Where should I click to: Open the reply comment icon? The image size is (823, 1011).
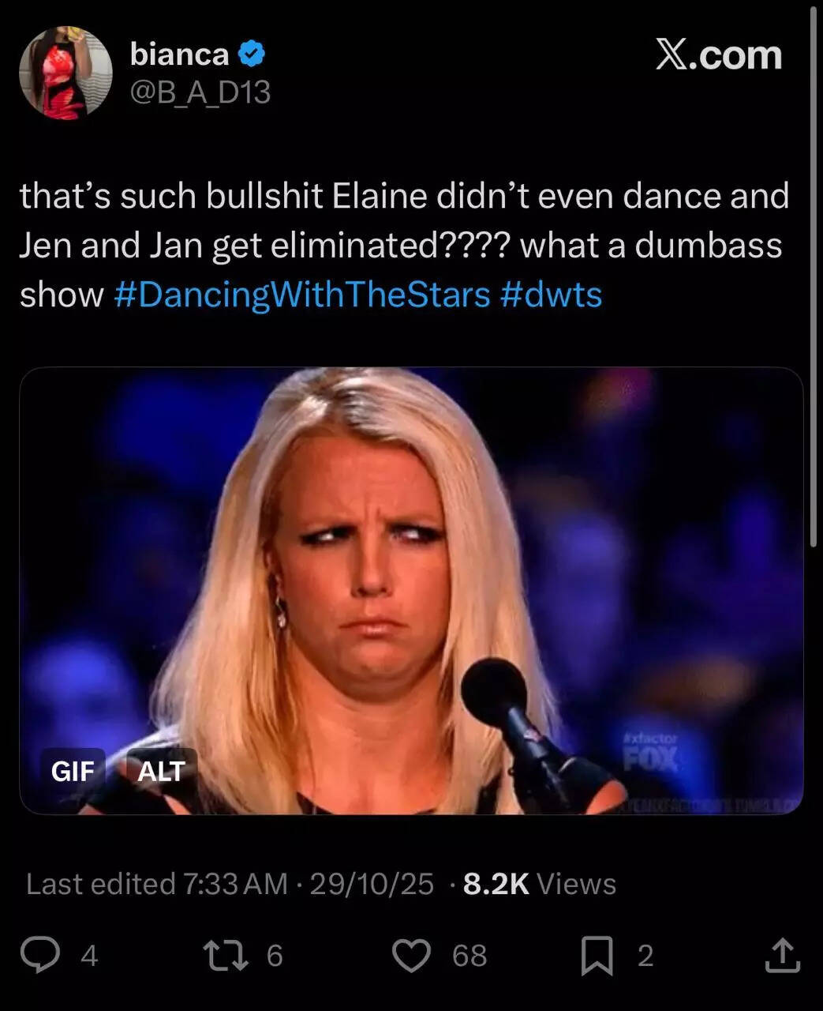point(40,955)
